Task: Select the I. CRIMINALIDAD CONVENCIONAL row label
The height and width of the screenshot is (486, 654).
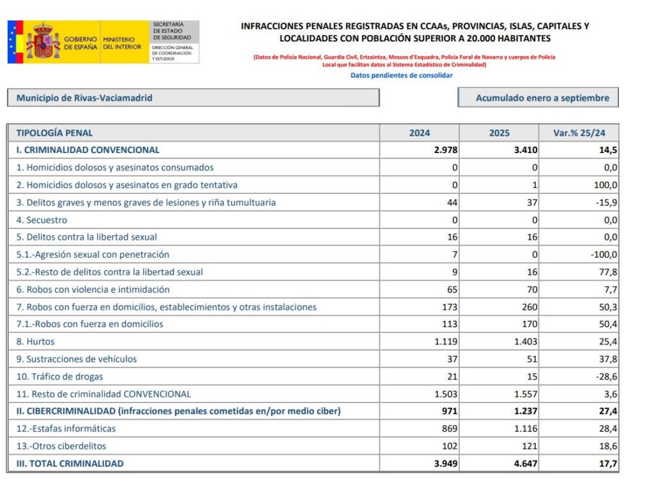Action: click(87, 150)
